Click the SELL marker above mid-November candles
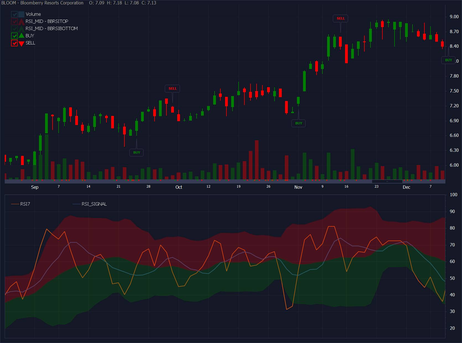This screenshot has width=462, height=343. (x=341, y=18)
